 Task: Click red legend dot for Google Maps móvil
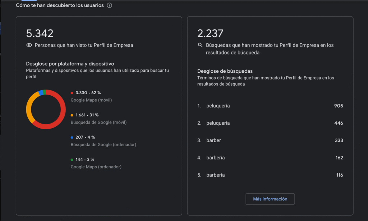click(72, 93)
